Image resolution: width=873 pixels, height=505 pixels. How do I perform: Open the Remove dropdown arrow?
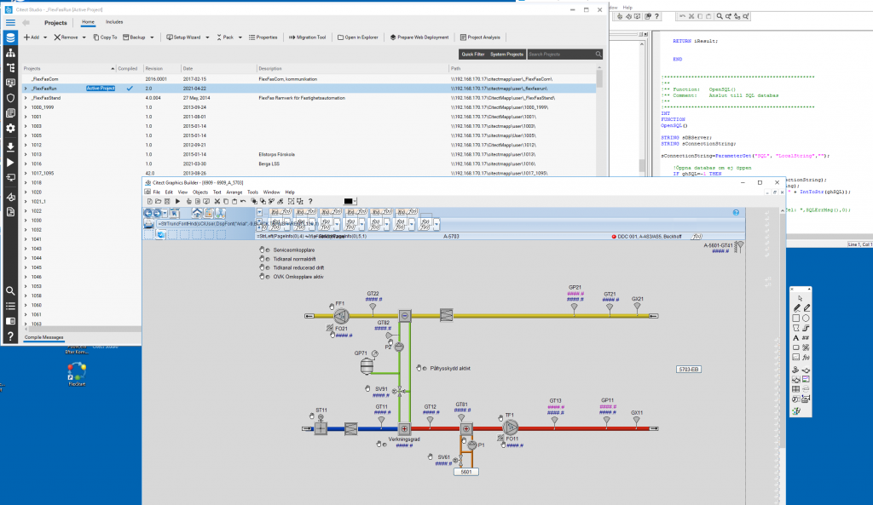tap(84, 37)
